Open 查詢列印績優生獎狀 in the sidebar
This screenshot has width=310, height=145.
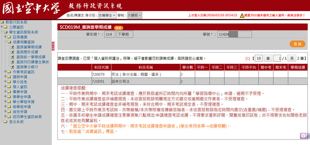pos(33,62)
